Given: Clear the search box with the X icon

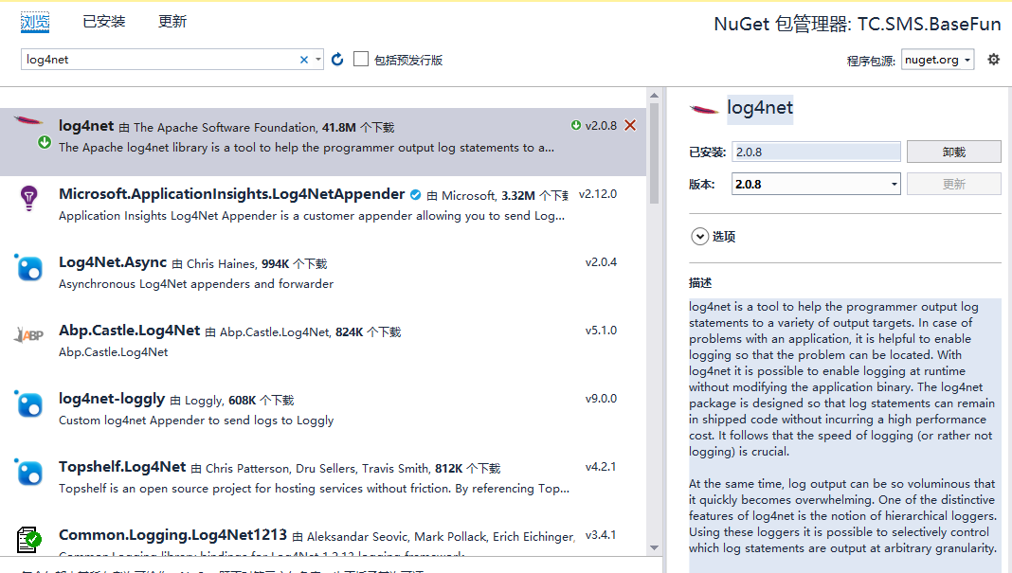Looking at the screenshot, I should coord(304,60).
